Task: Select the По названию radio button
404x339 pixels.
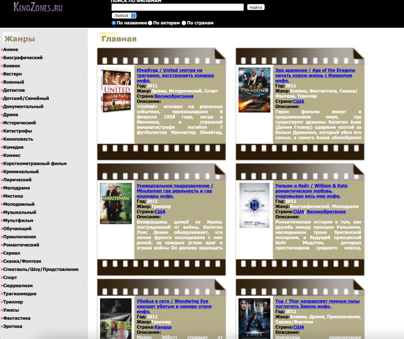Action: [114, 23]
